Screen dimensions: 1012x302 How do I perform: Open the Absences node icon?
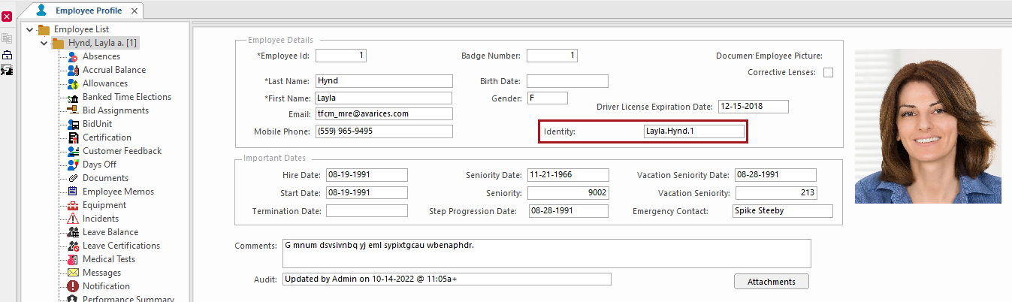point(74,56)
